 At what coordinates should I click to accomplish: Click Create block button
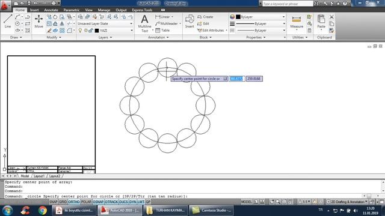(205, 17)
